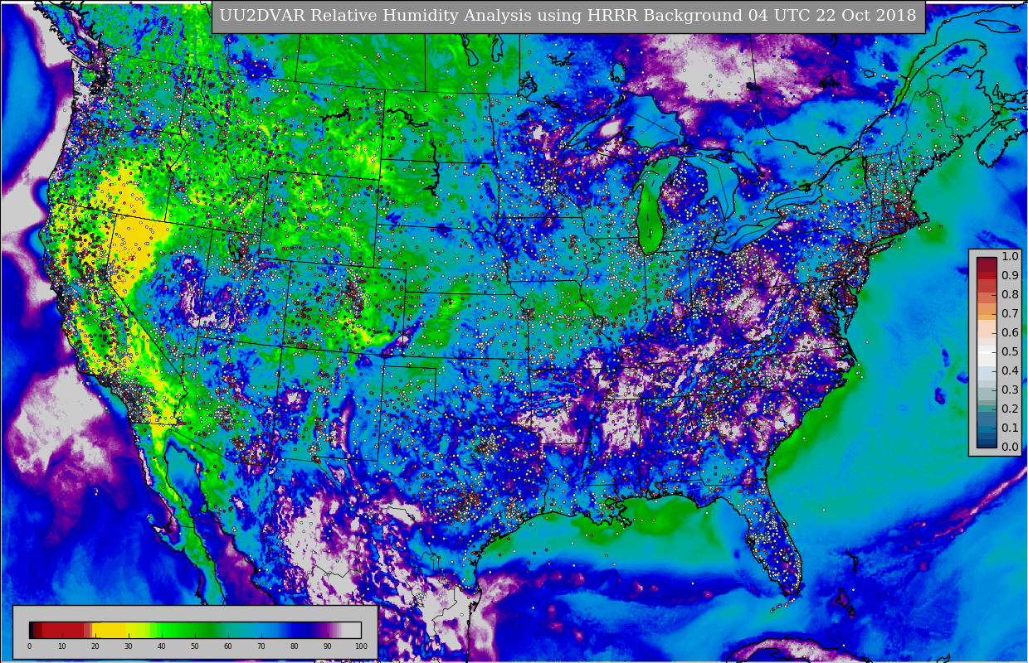Pick the light grey end of humidity colorbar

(352, 630)
